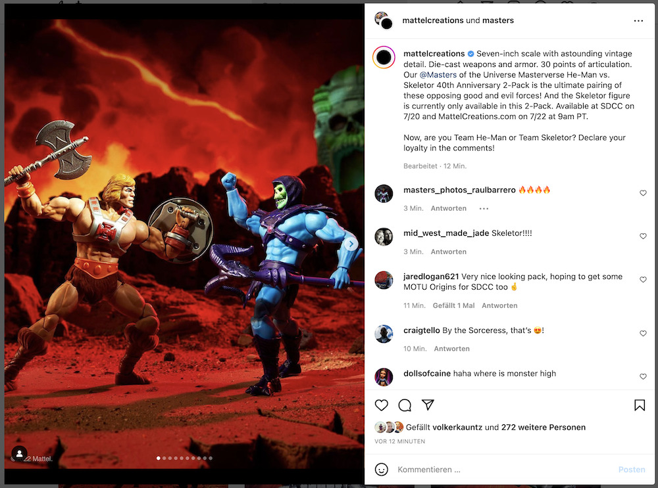Like jaredlogan621's comment heart

click(x=643, y=279)
